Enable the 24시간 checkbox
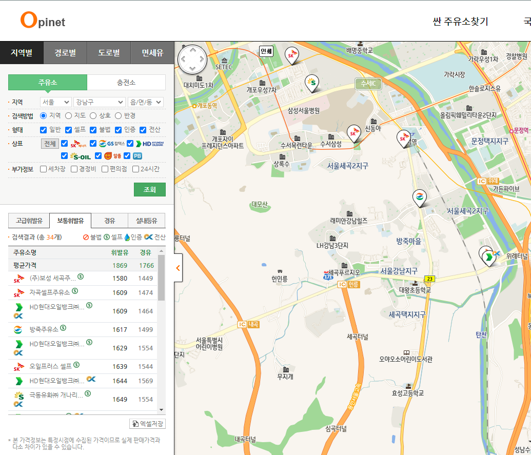The image size is (531, 455). 135,169
